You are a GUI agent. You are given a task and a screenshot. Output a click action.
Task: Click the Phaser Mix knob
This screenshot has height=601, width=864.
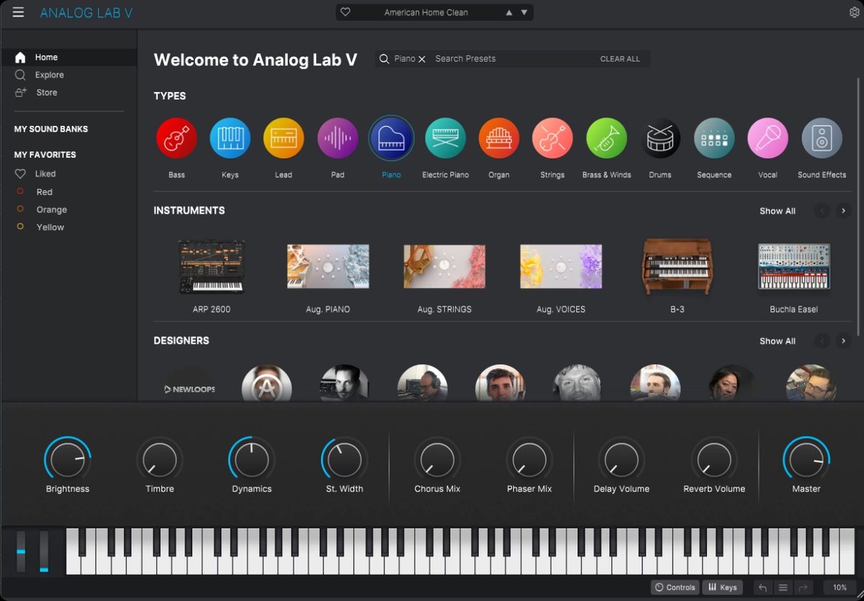[x=529, y=459]
